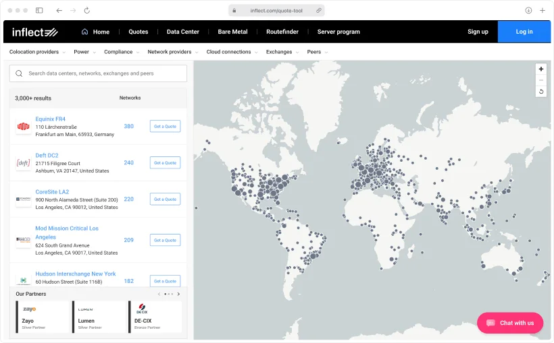Get a Quote for Mod Mission Critical
Viewport: 554px width, 343px height.
(x=165, y=240)
